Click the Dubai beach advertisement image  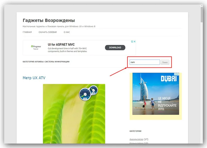pyautogui.click(x=156, y=94)
